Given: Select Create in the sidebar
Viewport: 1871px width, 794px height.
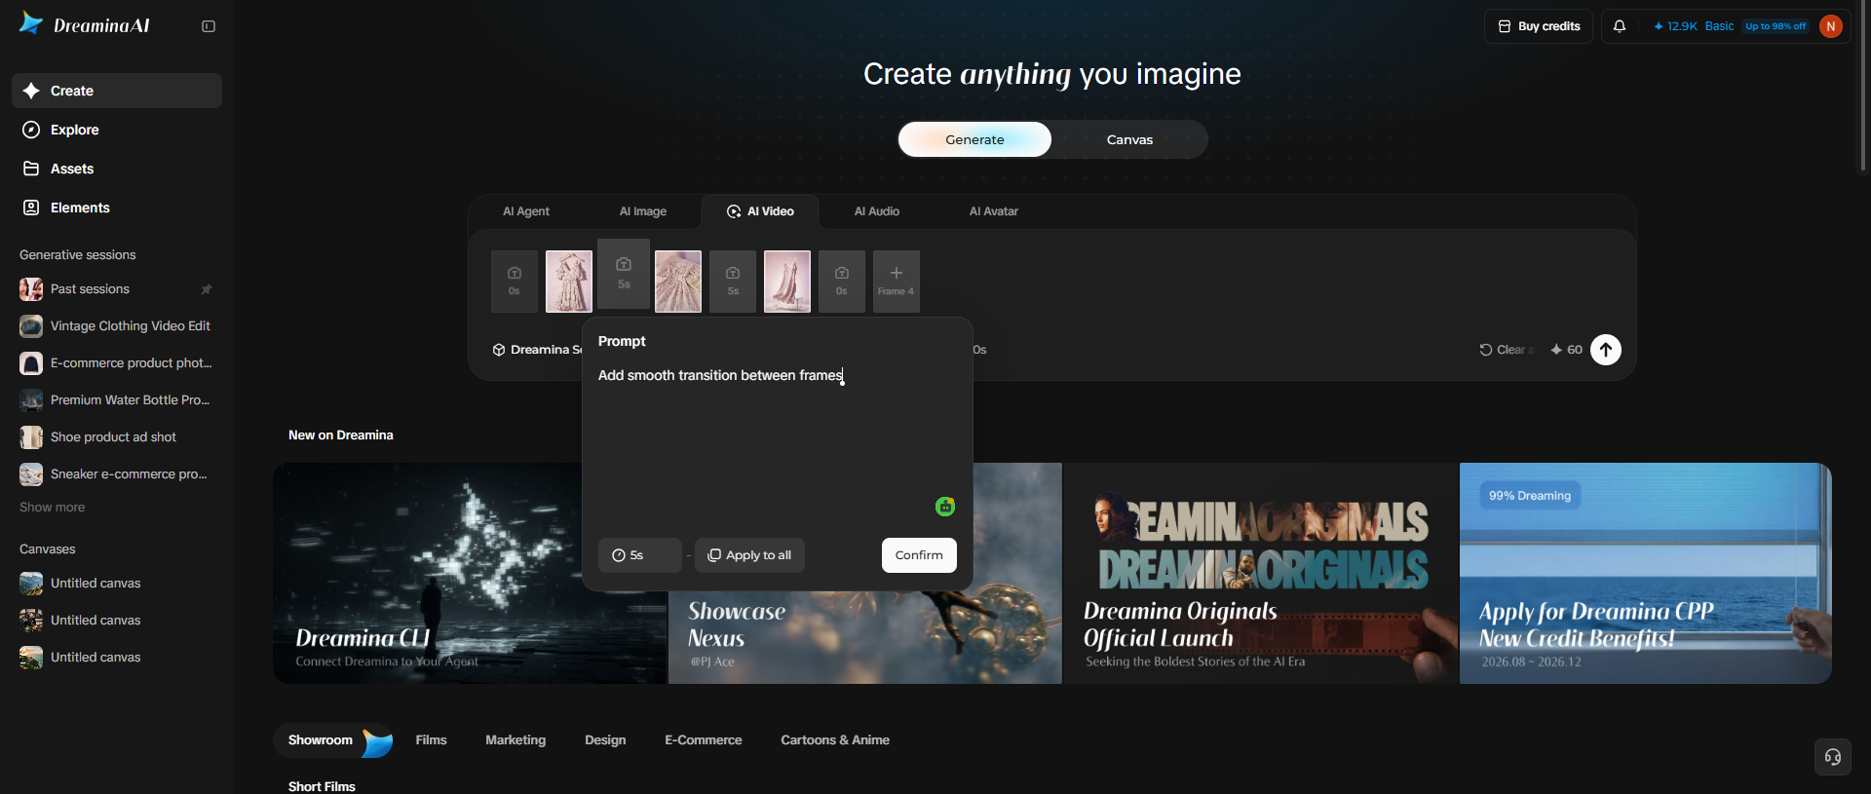Looking at the screenshot, I should tap(117, 91).
